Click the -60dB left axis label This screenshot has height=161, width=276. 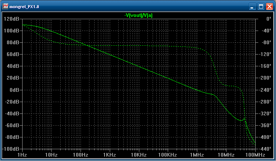pos(12,125)
